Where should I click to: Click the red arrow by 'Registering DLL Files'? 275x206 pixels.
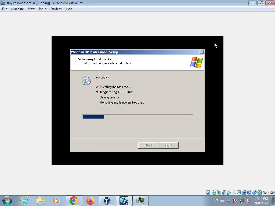(x=97, y=92)
